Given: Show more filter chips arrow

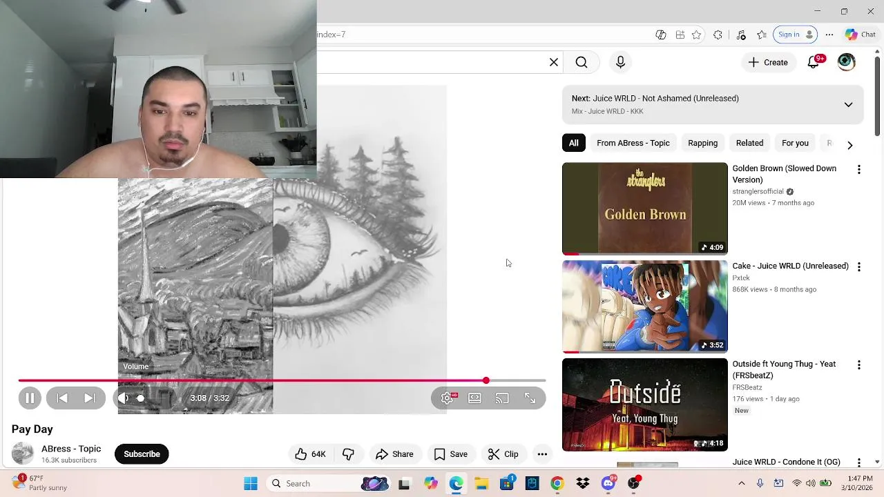Looking at the screenshot, I should click(x=850, y=145).
